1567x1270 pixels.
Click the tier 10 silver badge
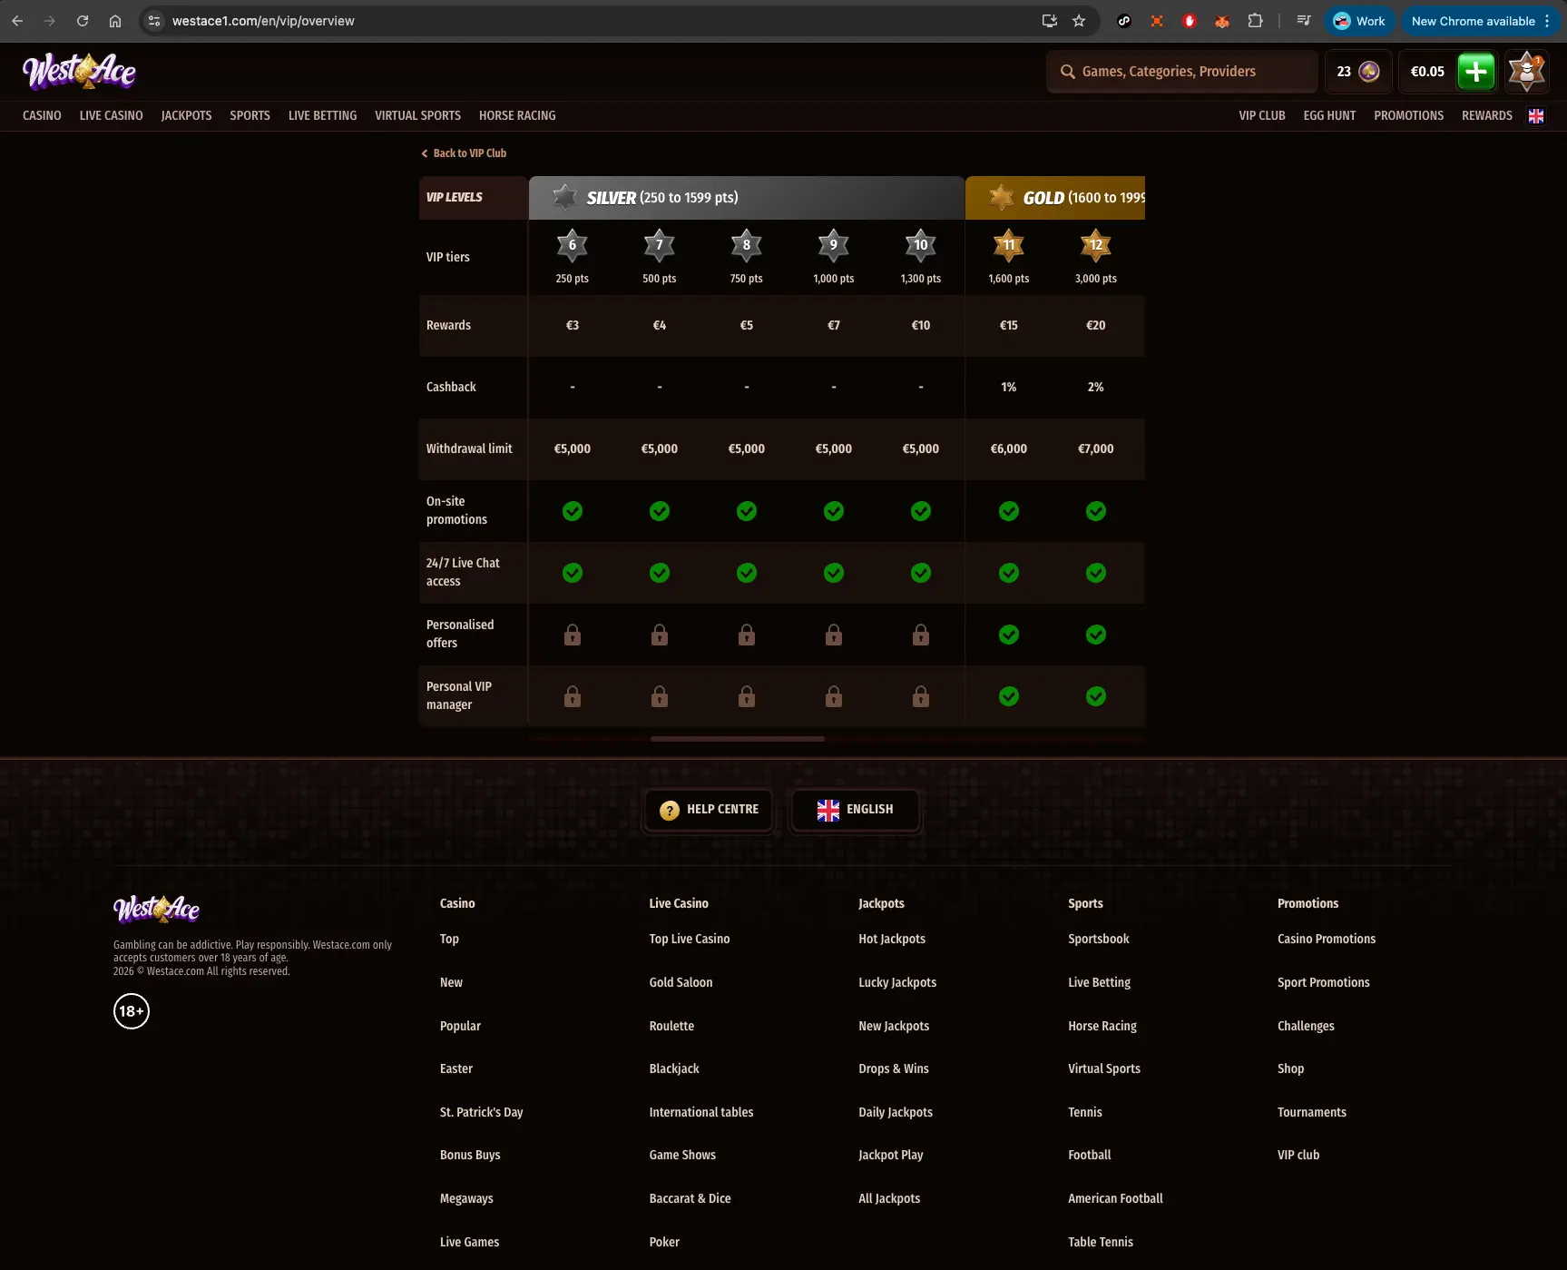[x=921, y=245]
